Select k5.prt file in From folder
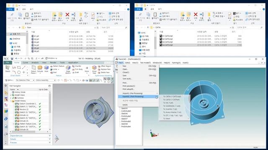This screenshot has height=150, width=268. click(x=72, y=48)
